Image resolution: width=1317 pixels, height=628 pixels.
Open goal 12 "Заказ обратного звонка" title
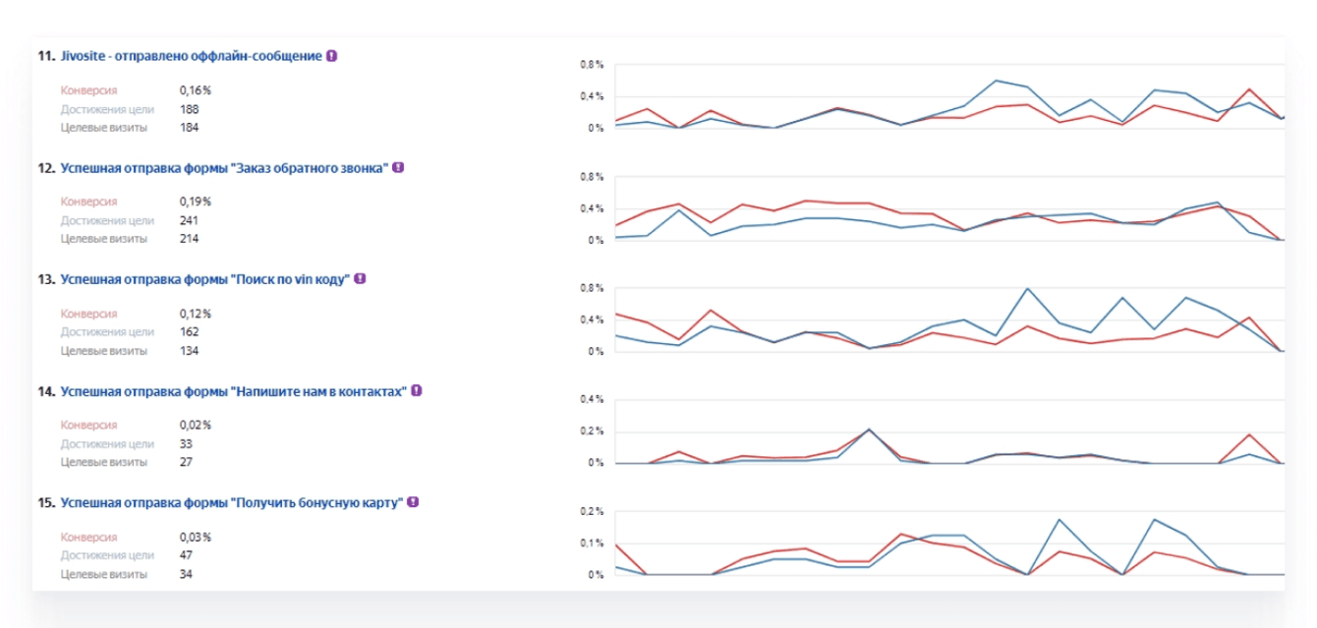click(x=225, y=168)
